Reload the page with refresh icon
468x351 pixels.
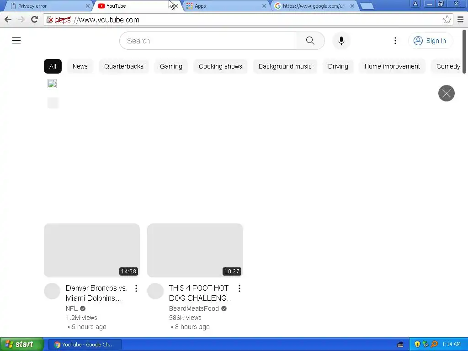35,20
